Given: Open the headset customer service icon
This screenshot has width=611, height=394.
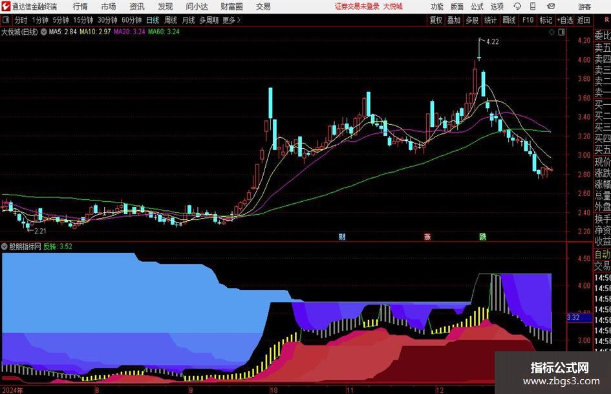Looking at the screenshot, I should (517, 6).
